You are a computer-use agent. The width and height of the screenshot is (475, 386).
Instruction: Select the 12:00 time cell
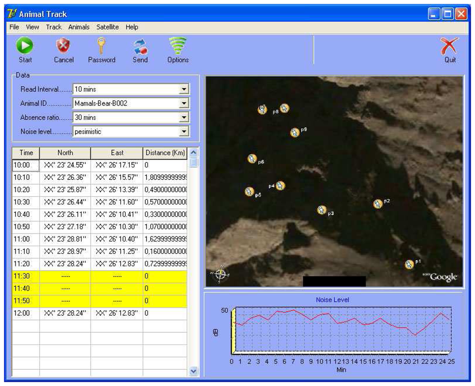point(26,313)
